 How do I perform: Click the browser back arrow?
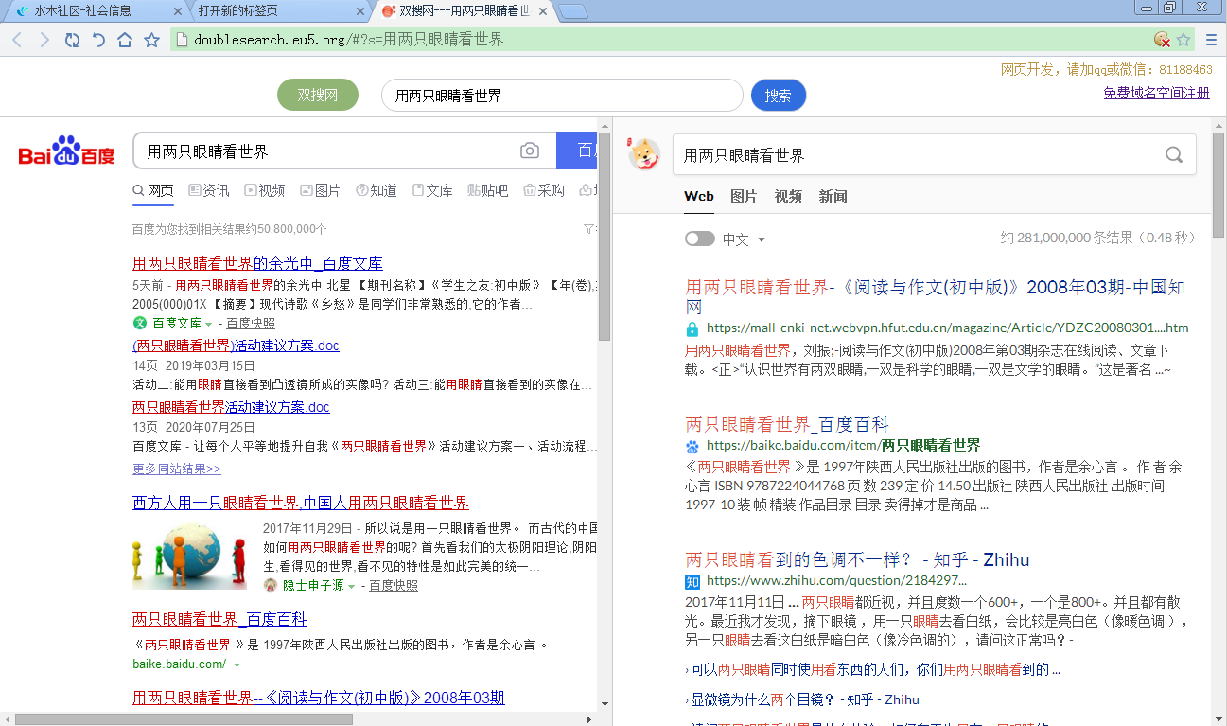pyautogui.click(x=18, y=40)
